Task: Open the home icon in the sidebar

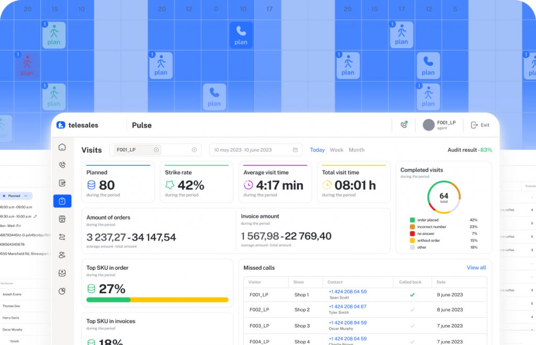Action: (62, 147)
